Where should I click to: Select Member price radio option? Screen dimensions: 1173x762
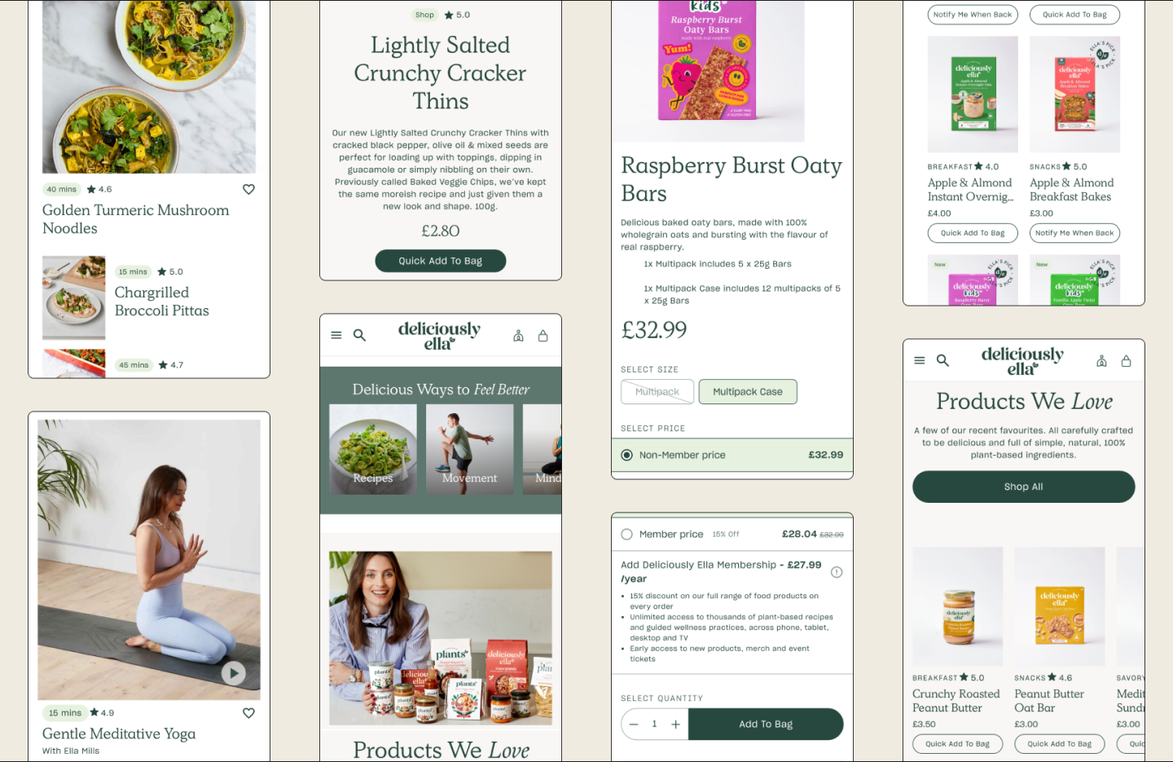click(626, 535)
